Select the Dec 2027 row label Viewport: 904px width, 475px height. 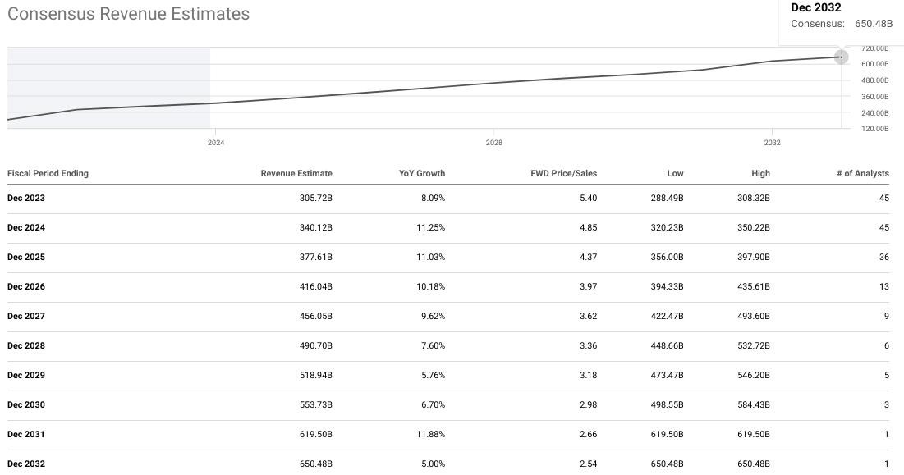26,317
